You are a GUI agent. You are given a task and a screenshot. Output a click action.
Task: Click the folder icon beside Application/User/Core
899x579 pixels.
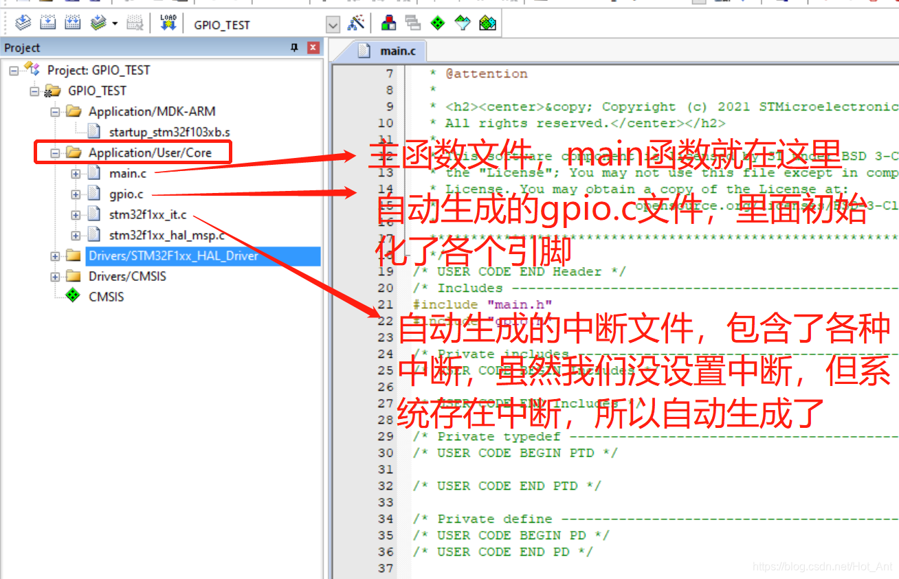tap(74, 152)
